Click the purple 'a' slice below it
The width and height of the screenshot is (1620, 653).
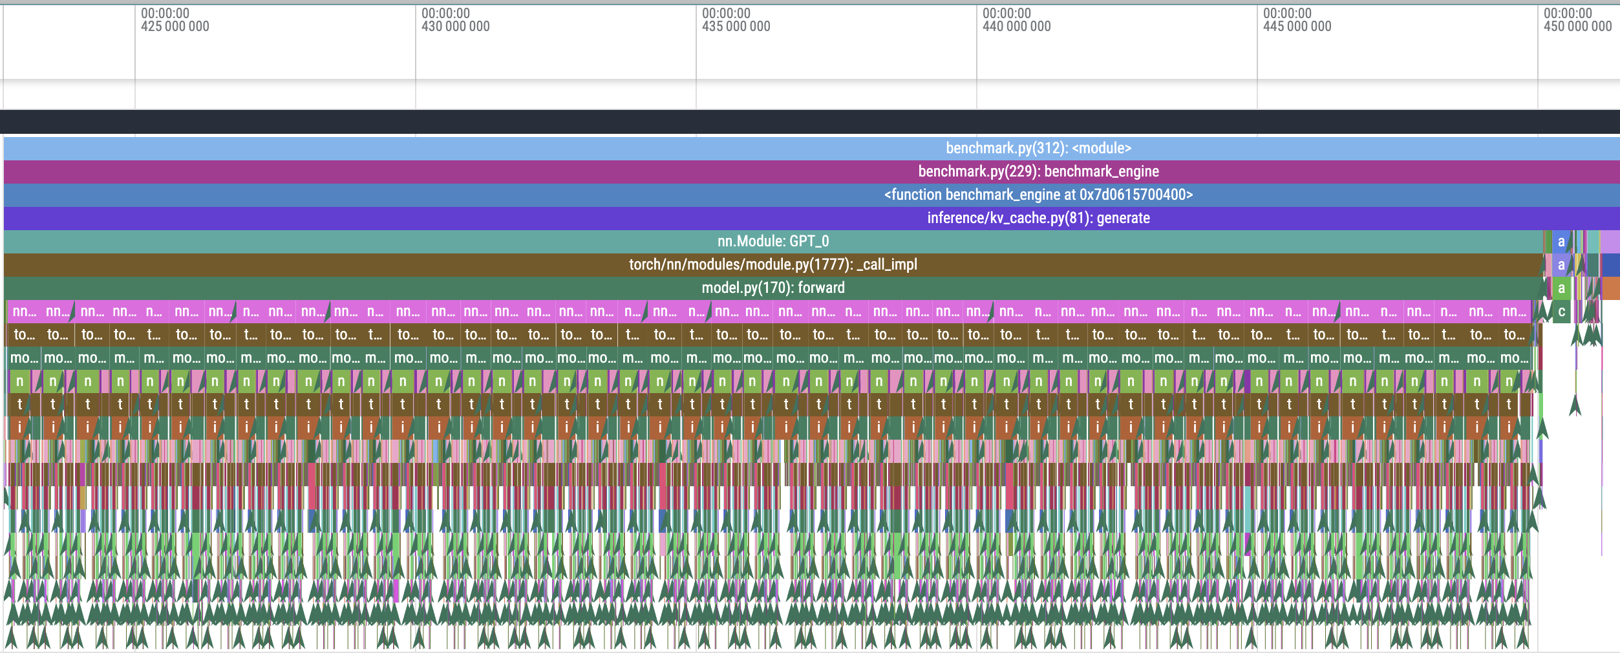[1561, 265]
